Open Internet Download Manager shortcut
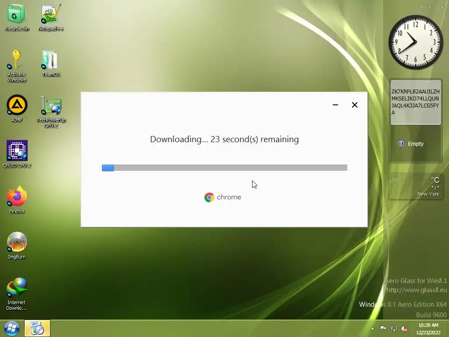 tap(17, 294)
